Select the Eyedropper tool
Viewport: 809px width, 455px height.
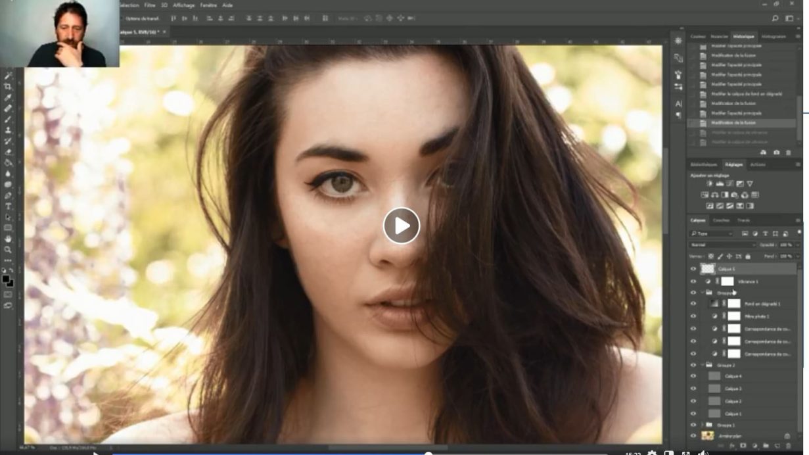point(8,97)
